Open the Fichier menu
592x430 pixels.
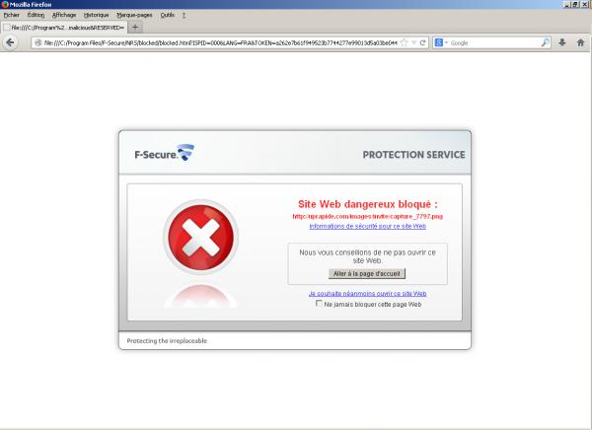click(12, 15)
